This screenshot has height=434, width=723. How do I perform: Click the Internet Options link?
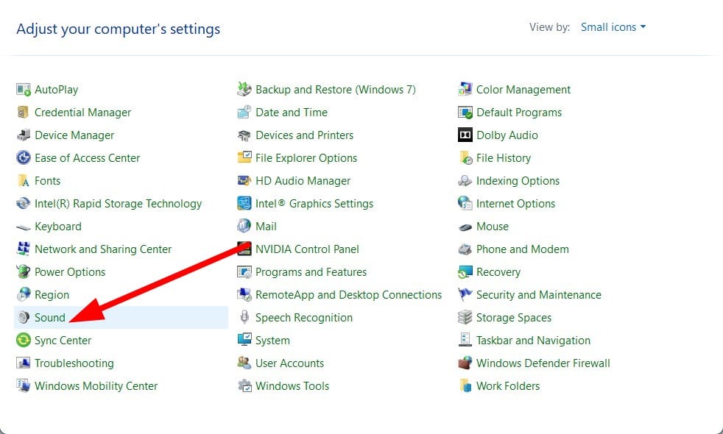click(x=515, y=204)
